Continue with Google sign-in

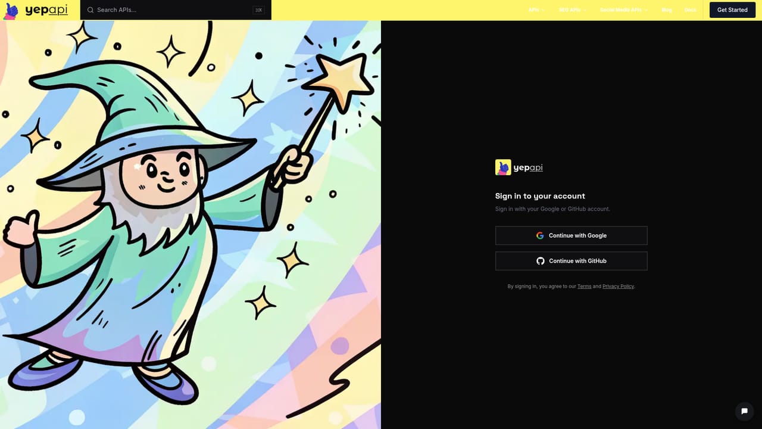pos(571,235)
